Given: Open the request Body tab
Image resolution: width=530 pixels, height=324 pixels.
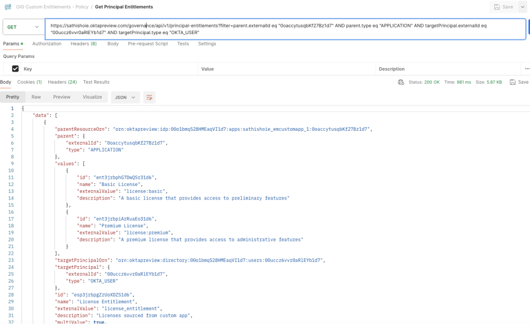Looking at the screenshot, I should click(x=113, y=43).
